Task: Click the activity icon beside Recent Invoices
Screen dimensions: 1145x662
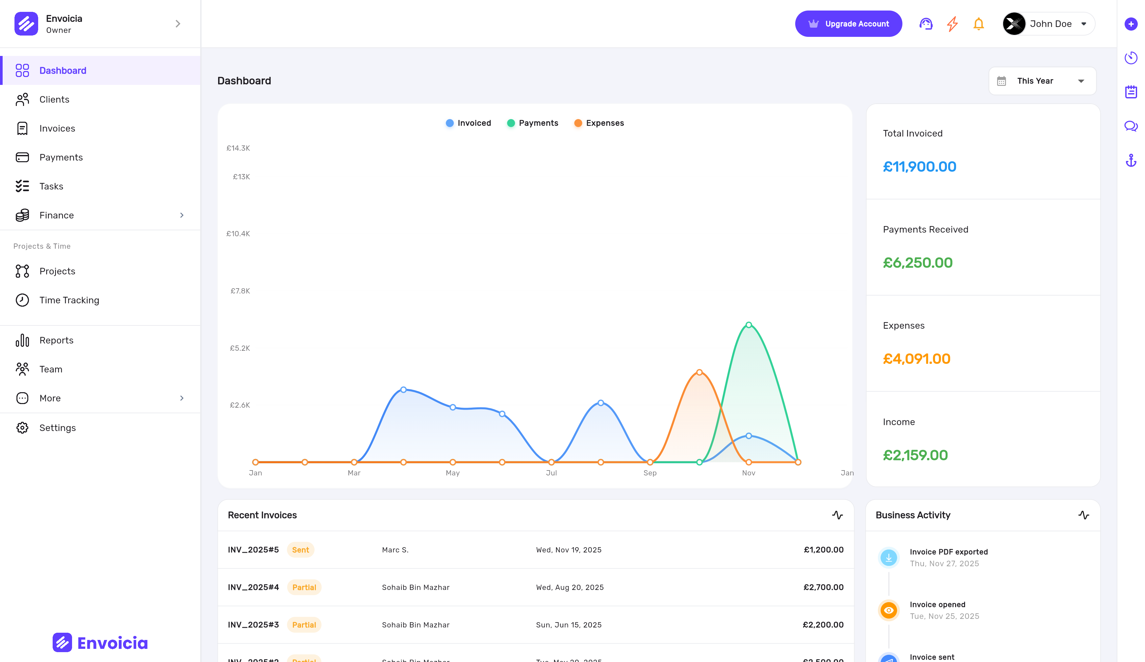Action: click(x=837, y=515)
